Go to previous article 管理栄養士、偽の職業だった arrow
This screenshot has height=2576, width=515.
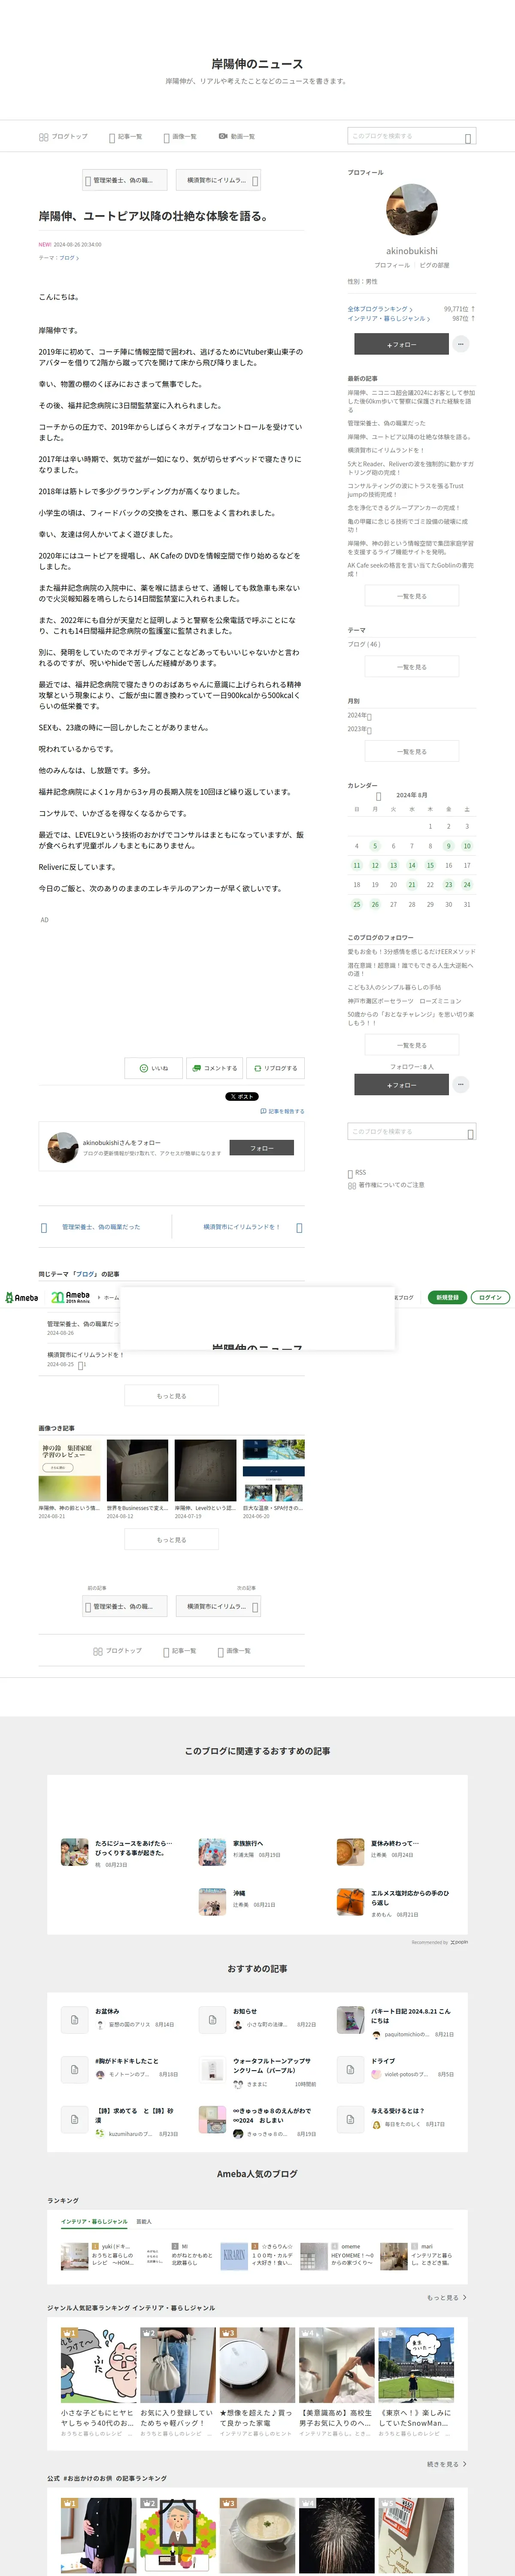[44, 1227]
